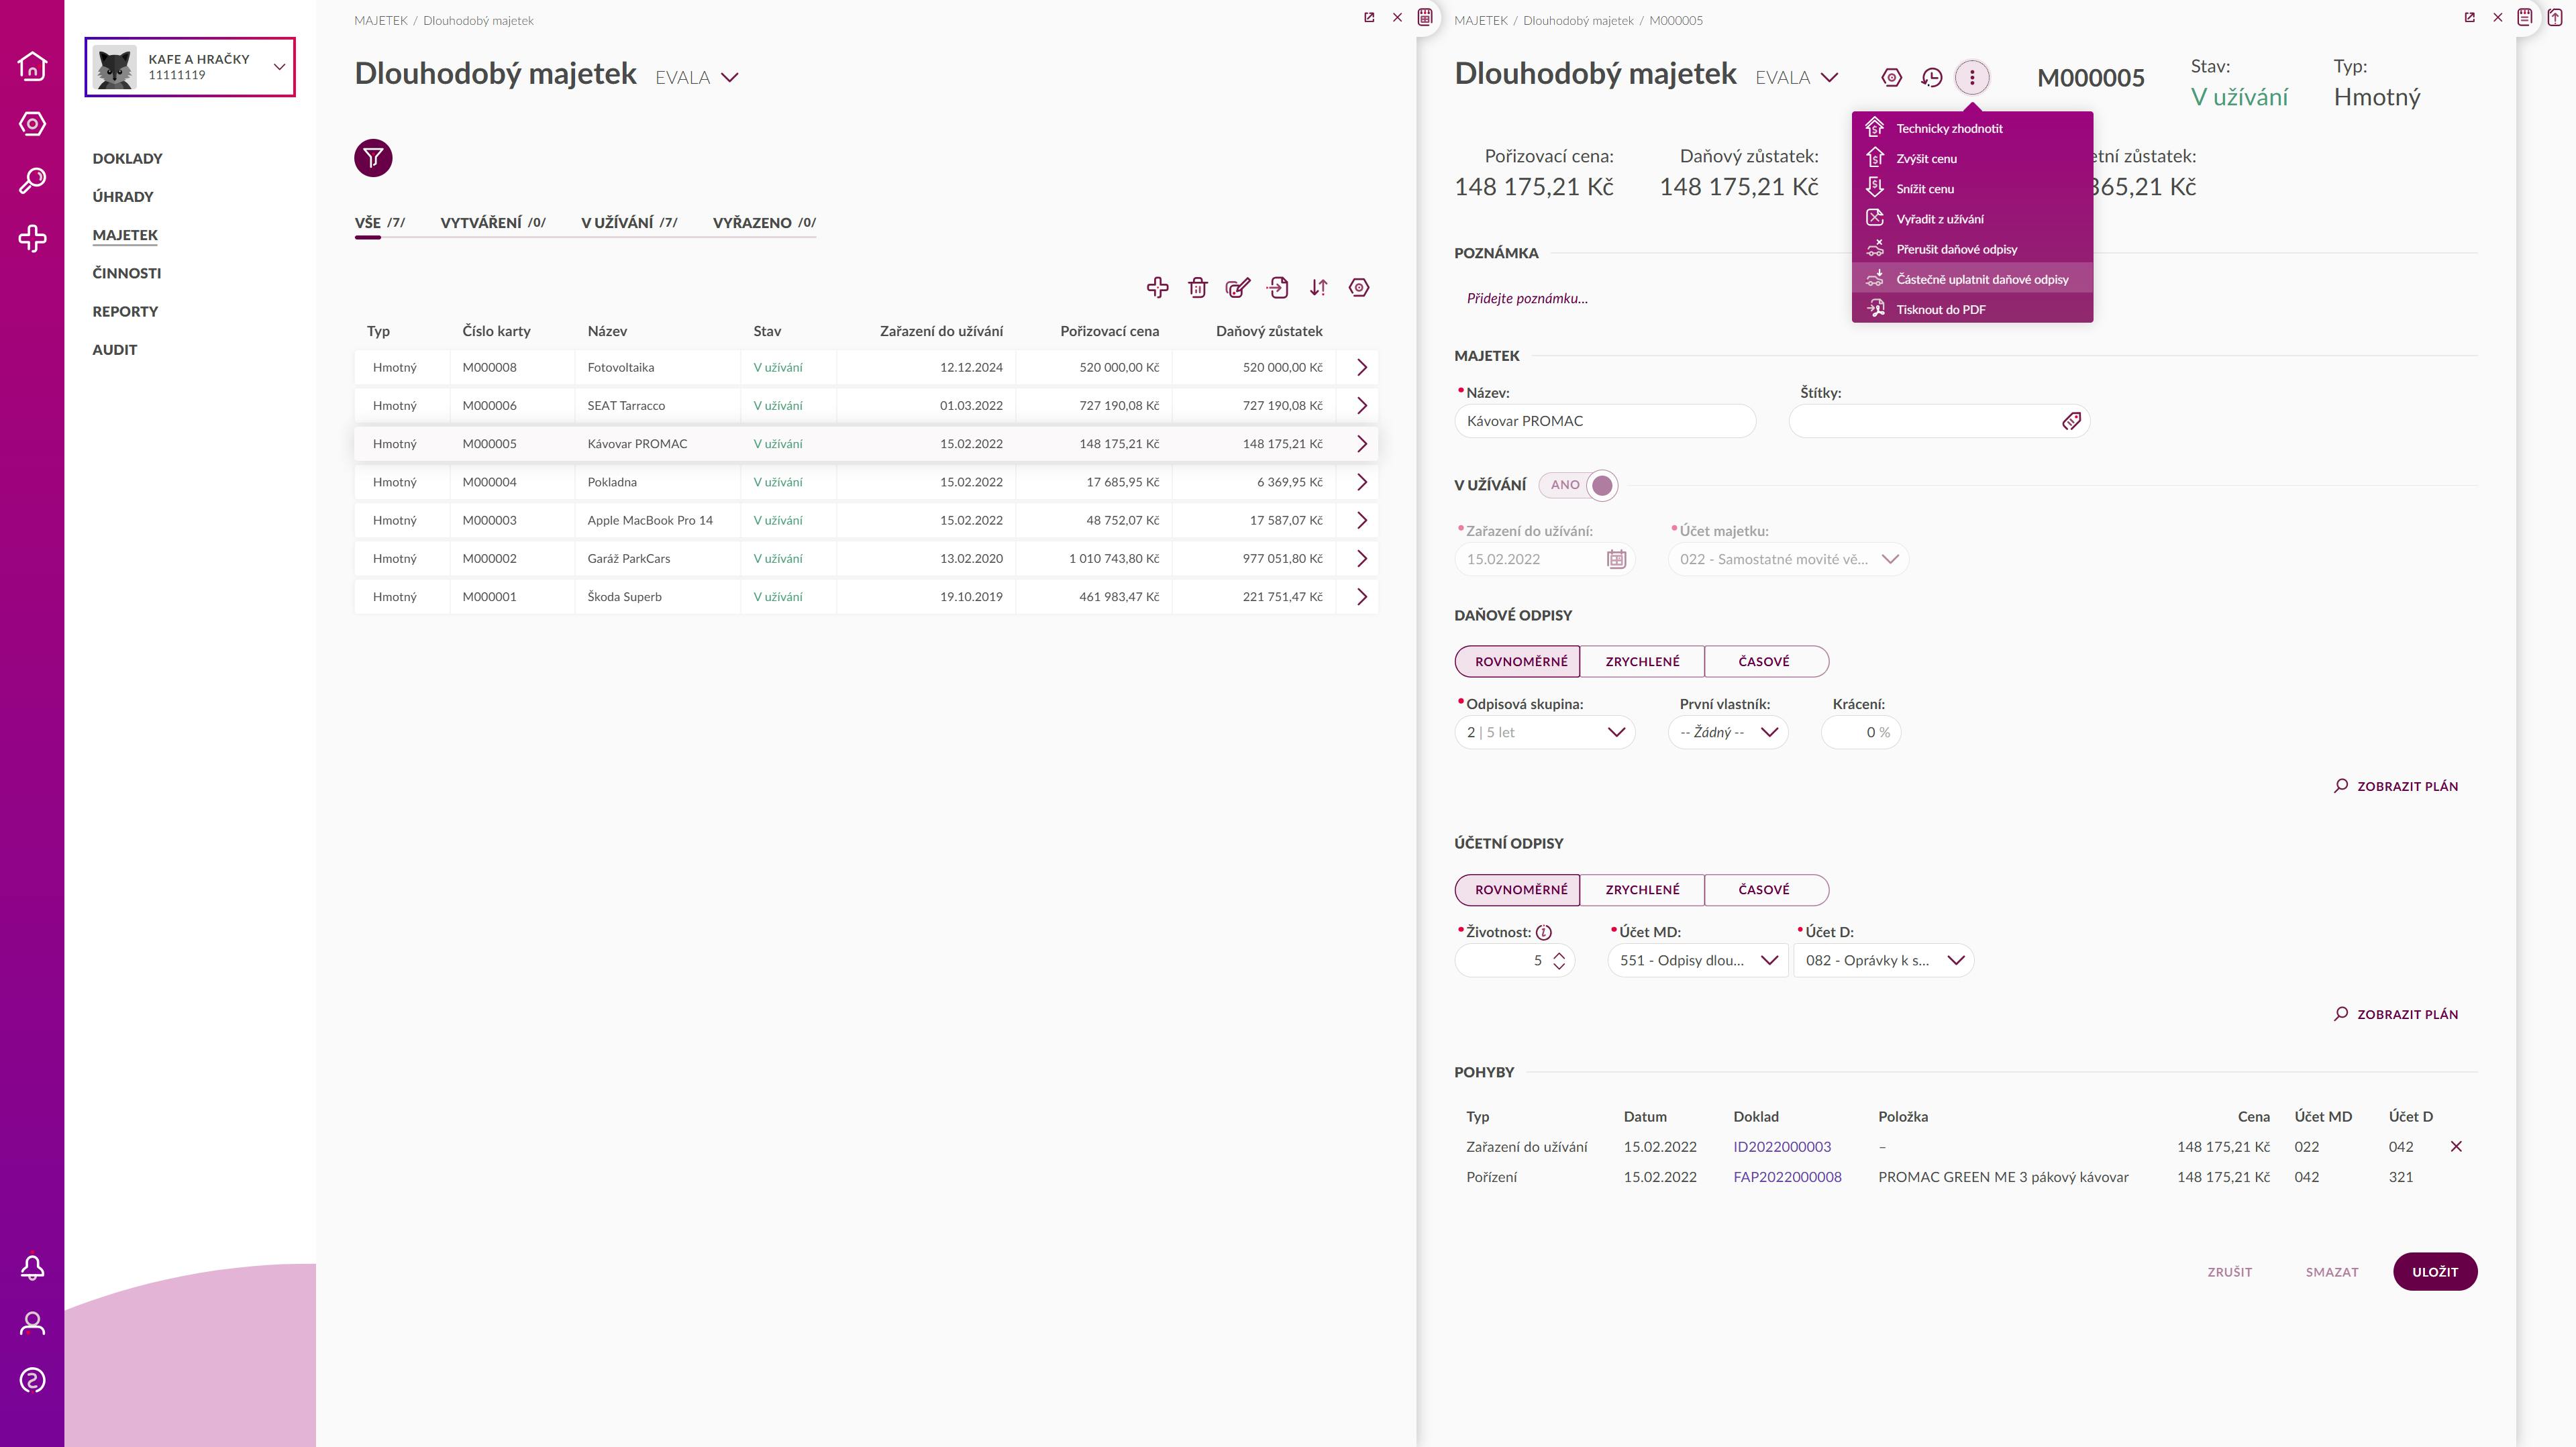Screen dimensions: 2576x1447
Task: Open the help question mark icon
Action: click(32, 1380)
